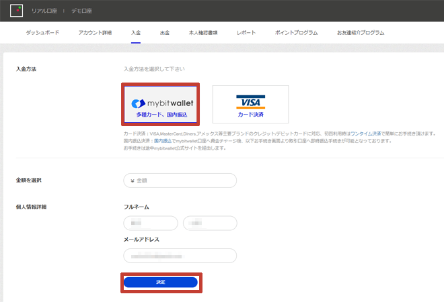The image size is (444, 302).
Task: Click the 入金方法を選択して下さい text
Action: tap(154, 69)
